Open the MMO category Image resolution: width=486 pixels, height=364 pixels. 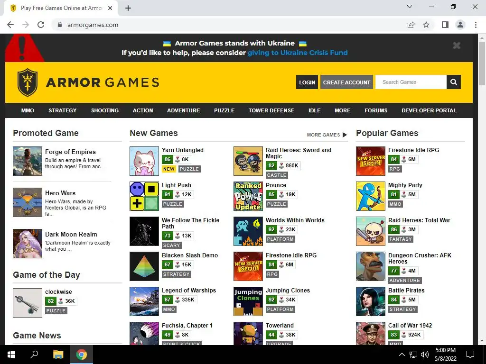pyautogui.click(x=28, y=110)
